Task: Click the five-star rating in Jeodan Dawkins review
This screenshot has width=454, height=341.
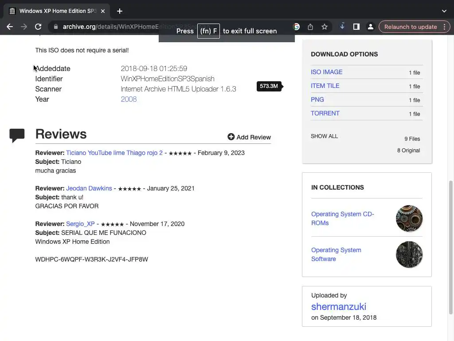Action: (x=129, y=189)
